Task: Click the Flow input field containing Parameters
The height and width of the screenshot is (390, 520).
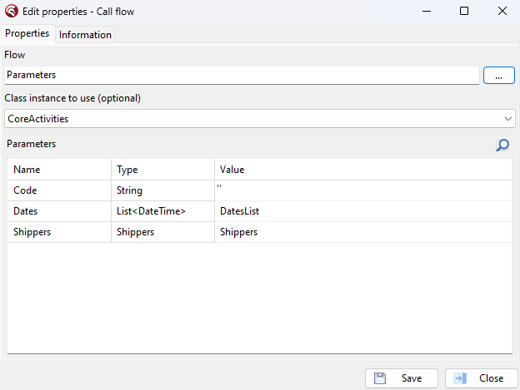Action: (242, 75)
